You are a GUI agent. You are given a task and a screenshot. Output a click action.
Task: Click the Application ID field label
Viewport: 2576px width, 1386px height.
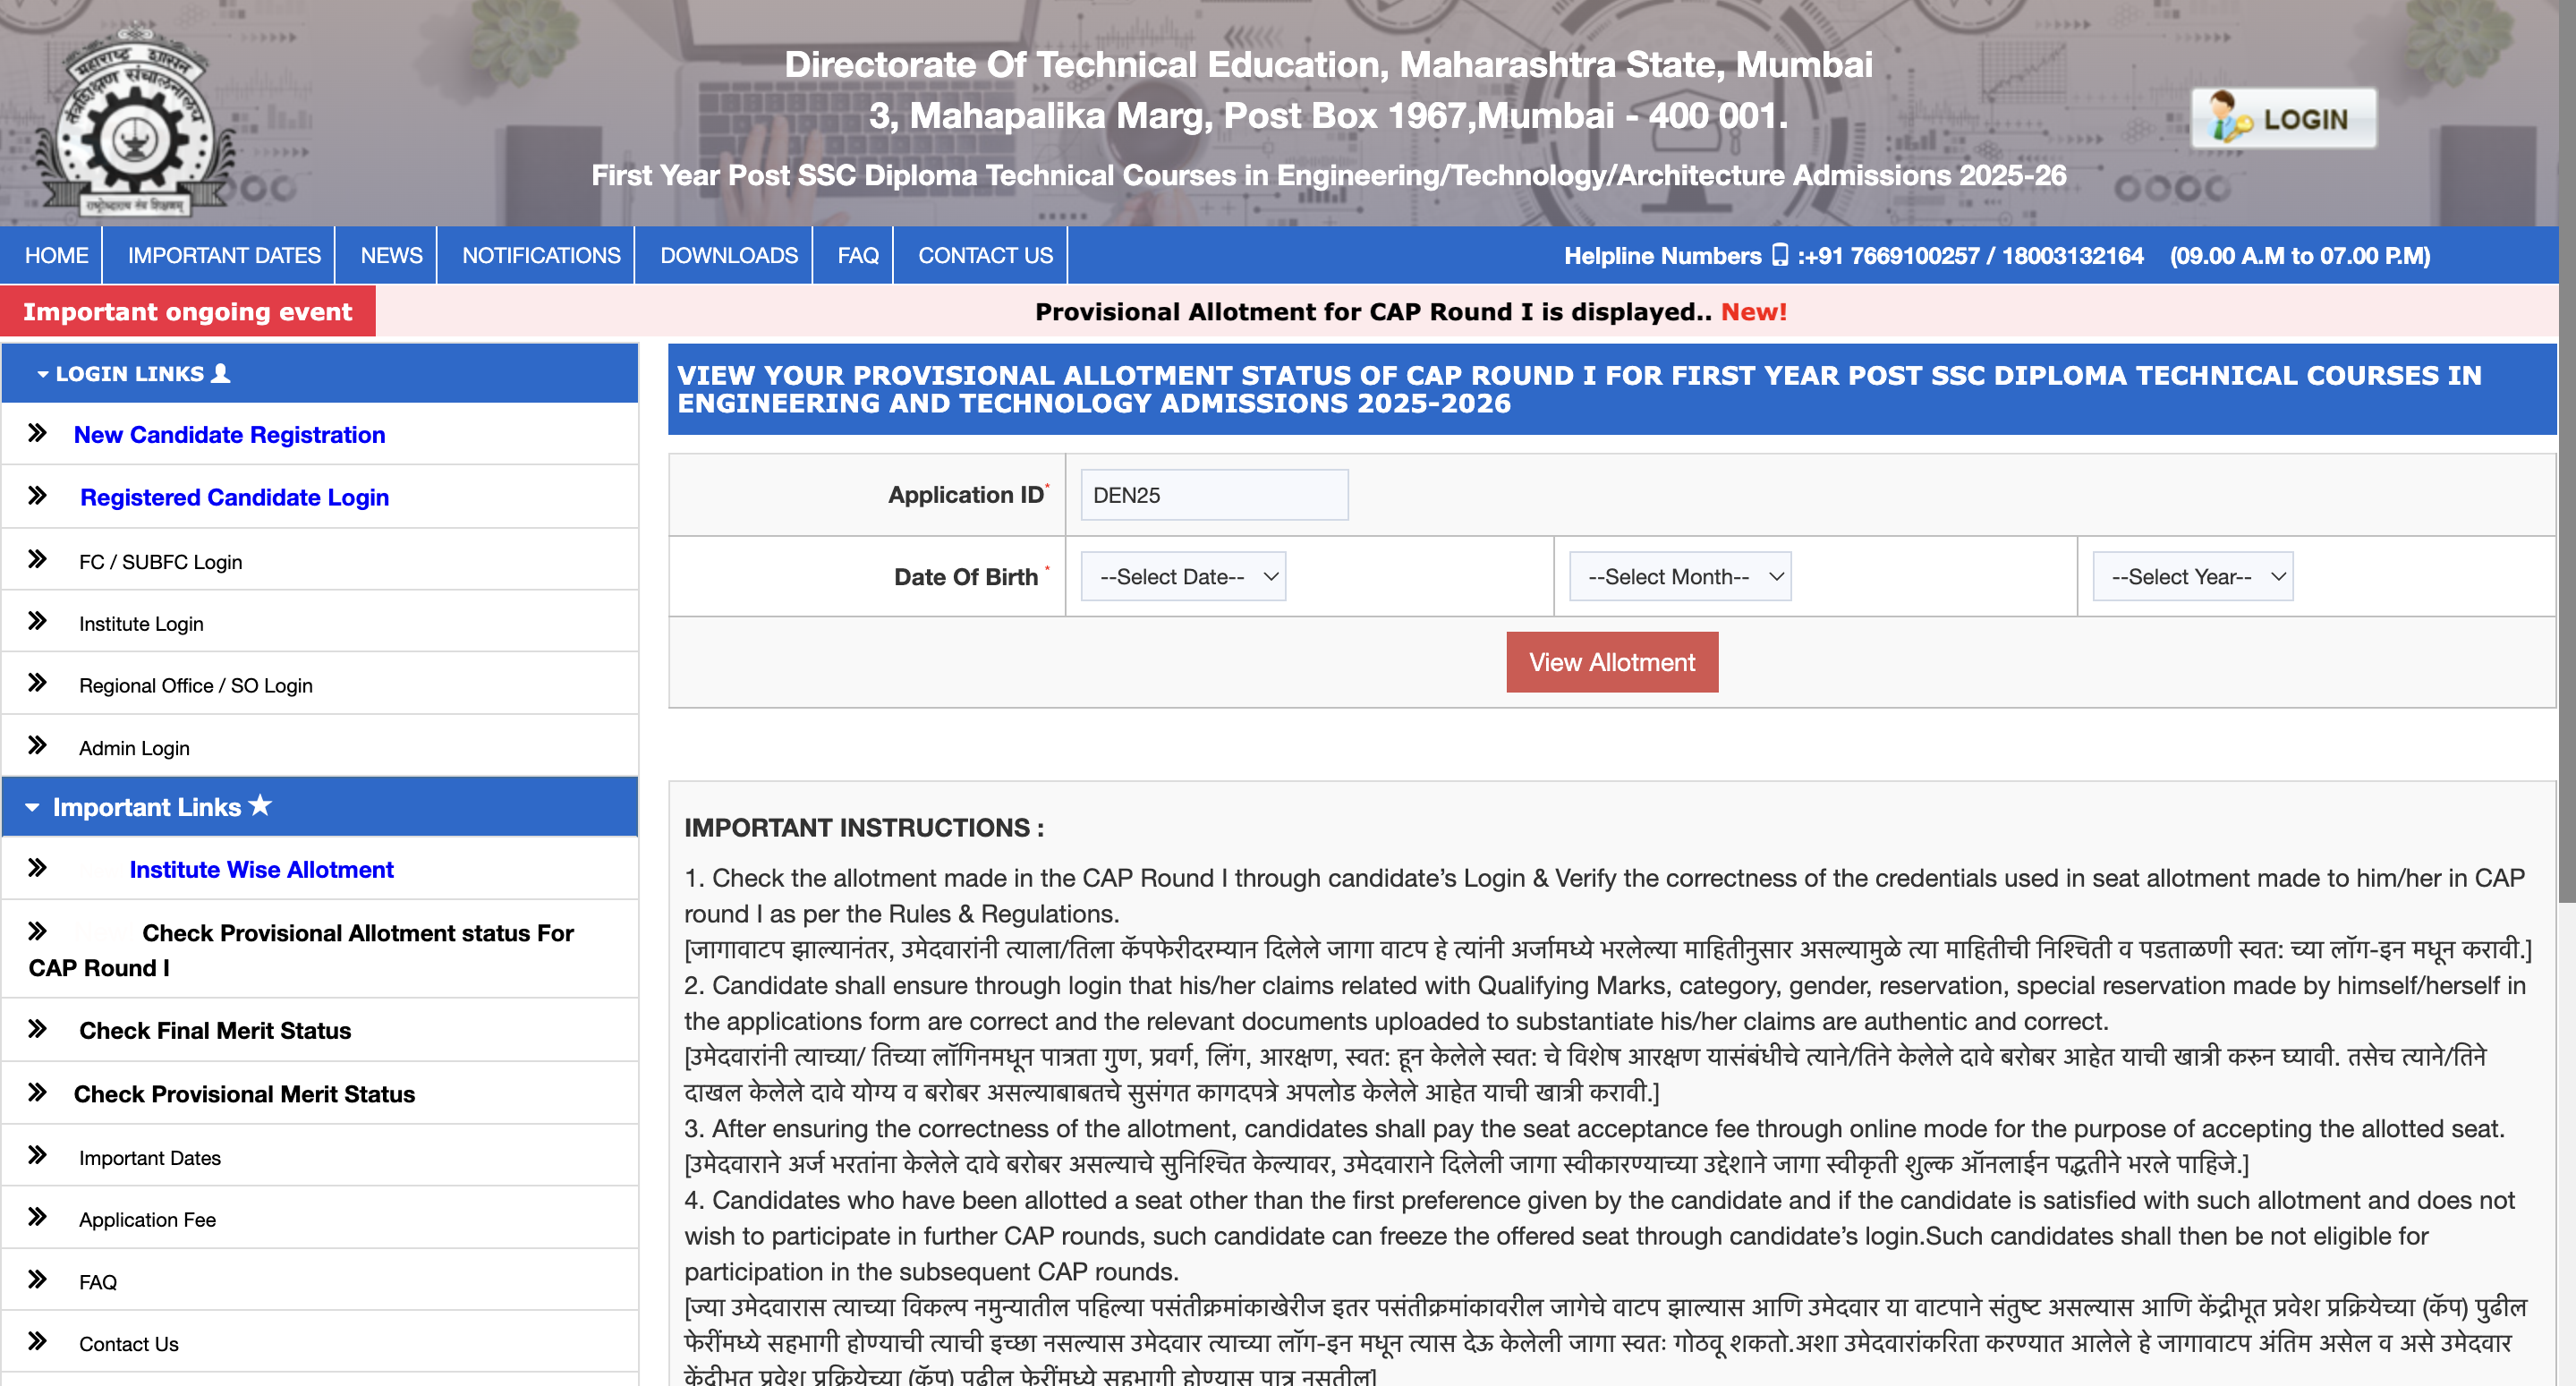point(965,495)
